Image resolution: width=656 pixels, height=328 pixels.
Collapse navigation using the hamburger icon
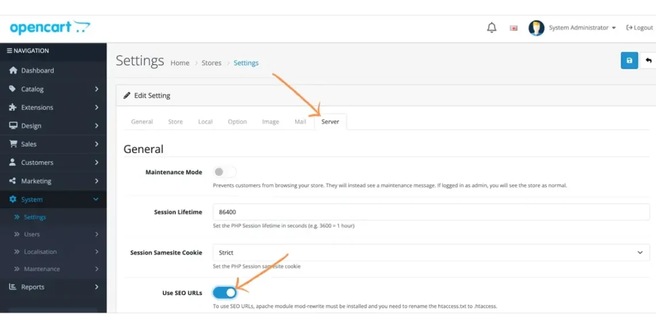(9, 51)
